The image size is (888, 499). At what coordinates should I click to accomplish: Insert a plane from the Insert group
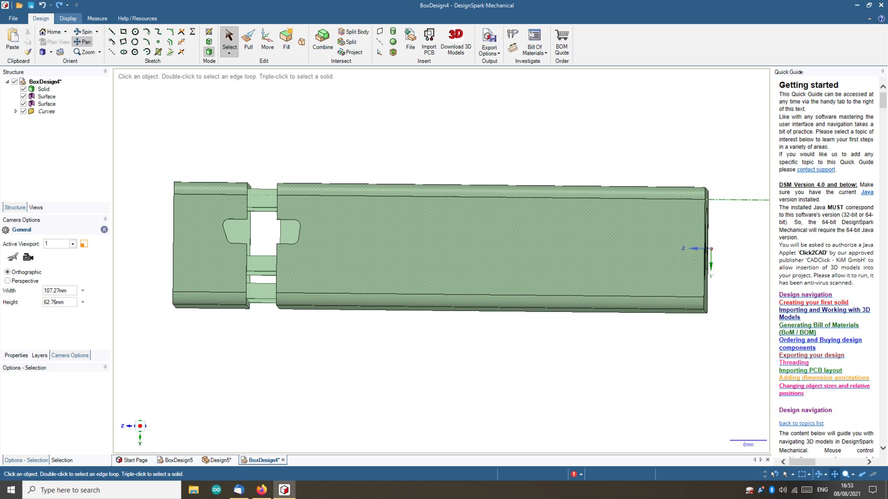[380, 31]
